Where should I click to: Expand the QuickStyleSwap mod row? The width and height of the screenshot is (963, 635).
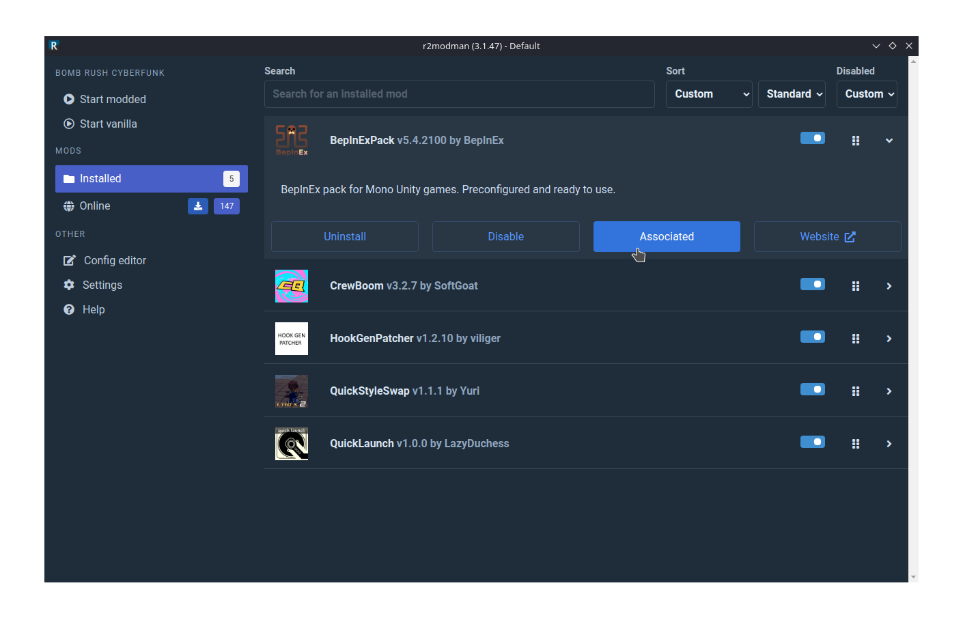tap(889, 391)
